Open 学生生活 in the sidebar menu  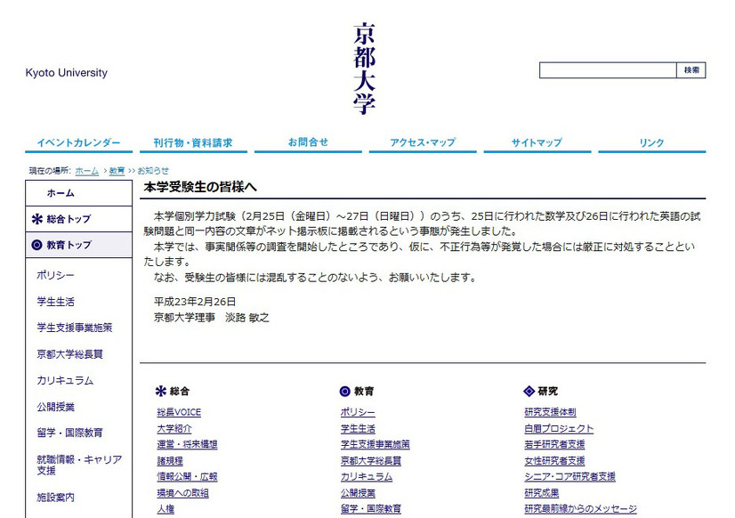[56, 302]
